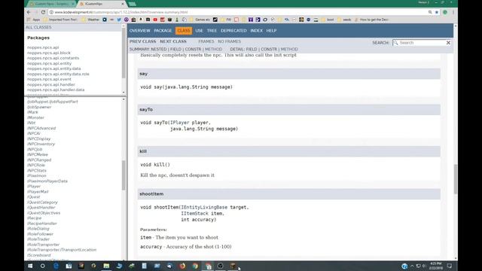The width and height of the screenshot is (482, 271).
Task: Follow the IItemStack link in shootItem
Action: coord(194,213)
